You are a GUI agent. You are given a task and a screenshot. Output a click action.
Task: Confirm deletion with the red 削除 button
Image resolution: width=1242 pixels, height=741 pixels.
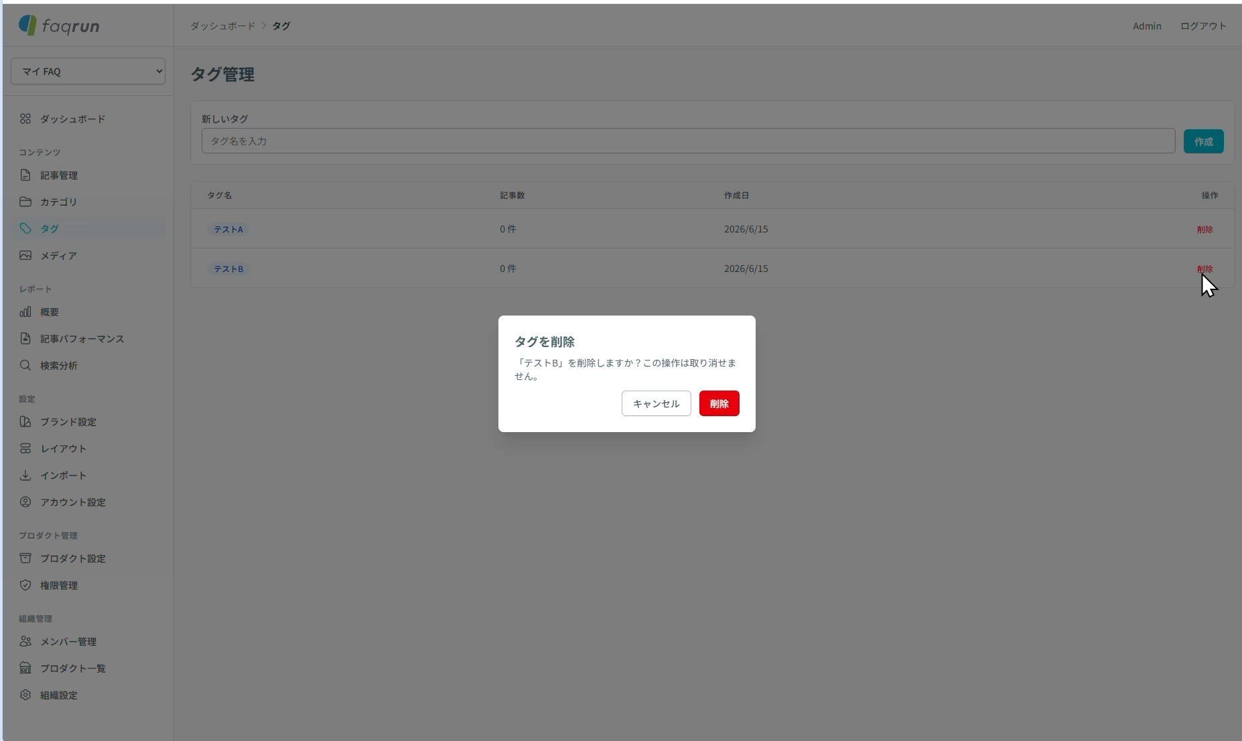click(x=719, y=403)
